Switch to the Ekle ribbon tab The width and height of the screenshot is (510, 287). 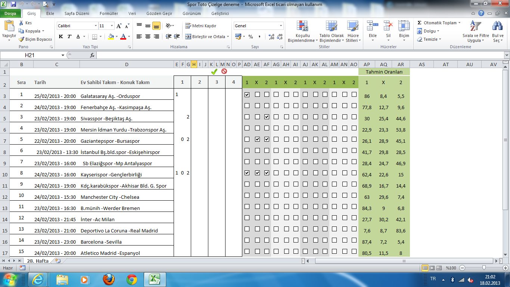tap(50, 13)
